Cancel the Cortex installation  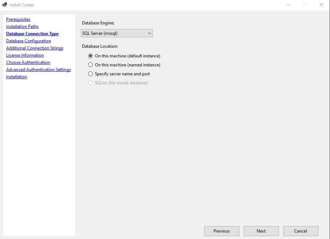[x=301, y=231]
